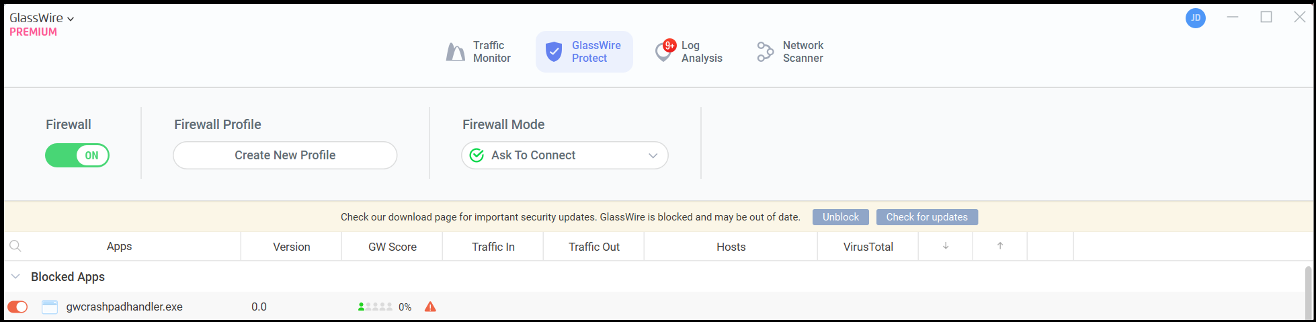The height and width of the screenshot is (322, 1316).
Task: Click the red warning triangle for gwcrashpadhandler.exe
Action: [431, 307]
